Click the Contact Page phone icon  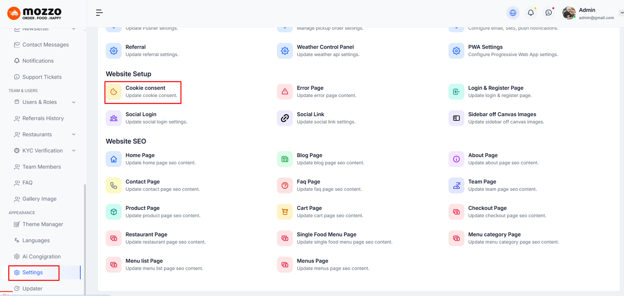(x=113, y=186)
